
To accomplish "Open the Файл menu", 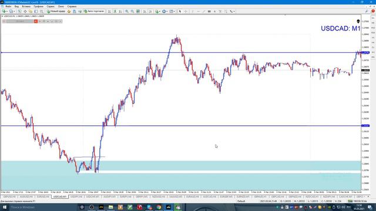I will 8,6.
